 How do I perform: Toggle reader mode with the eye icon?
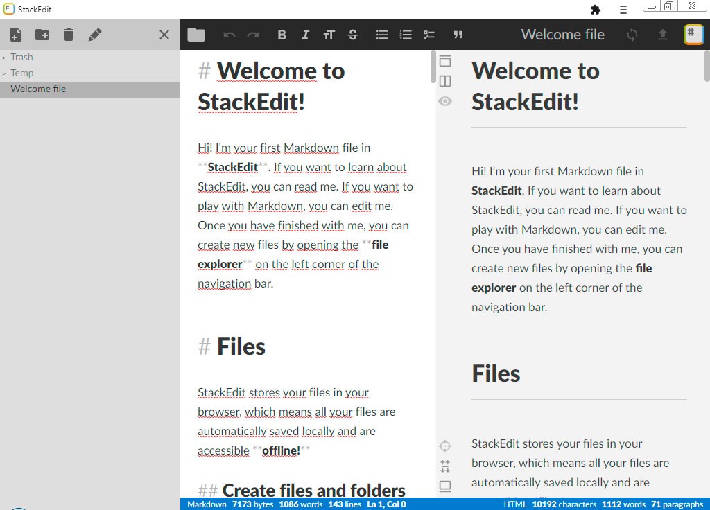445,101
